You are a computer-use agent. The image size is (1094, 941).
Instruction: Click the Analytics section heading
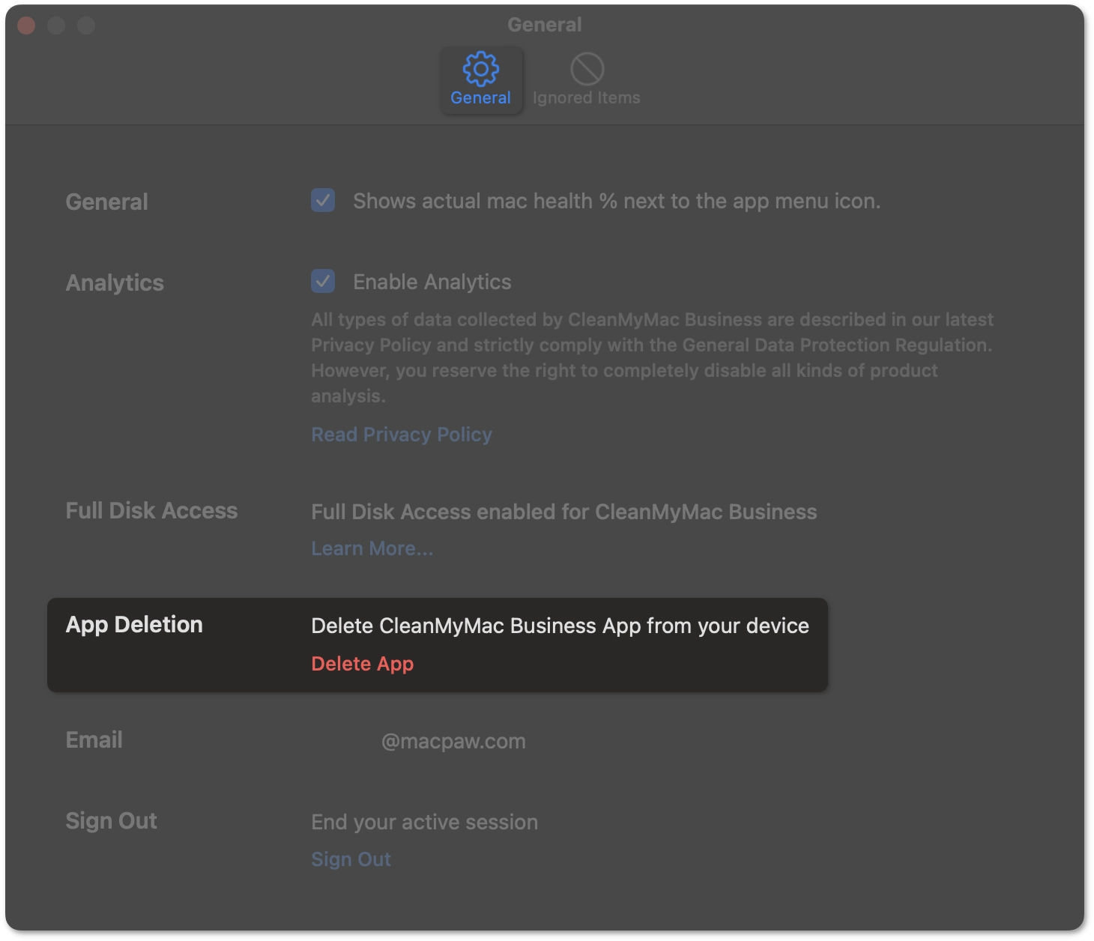115,283
